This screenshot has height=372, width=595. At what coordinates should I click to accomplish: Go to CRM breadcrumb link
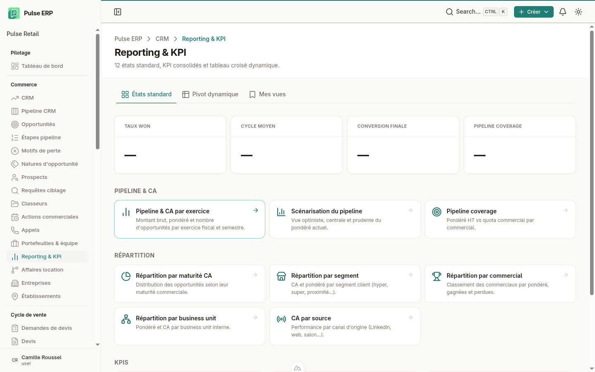[x=162, y=39]
